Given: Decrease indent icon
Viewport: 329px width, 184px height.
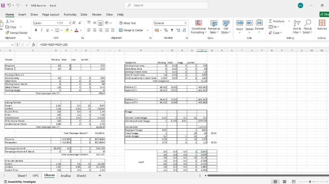Looking at the screenshot, I should (107, 30).
